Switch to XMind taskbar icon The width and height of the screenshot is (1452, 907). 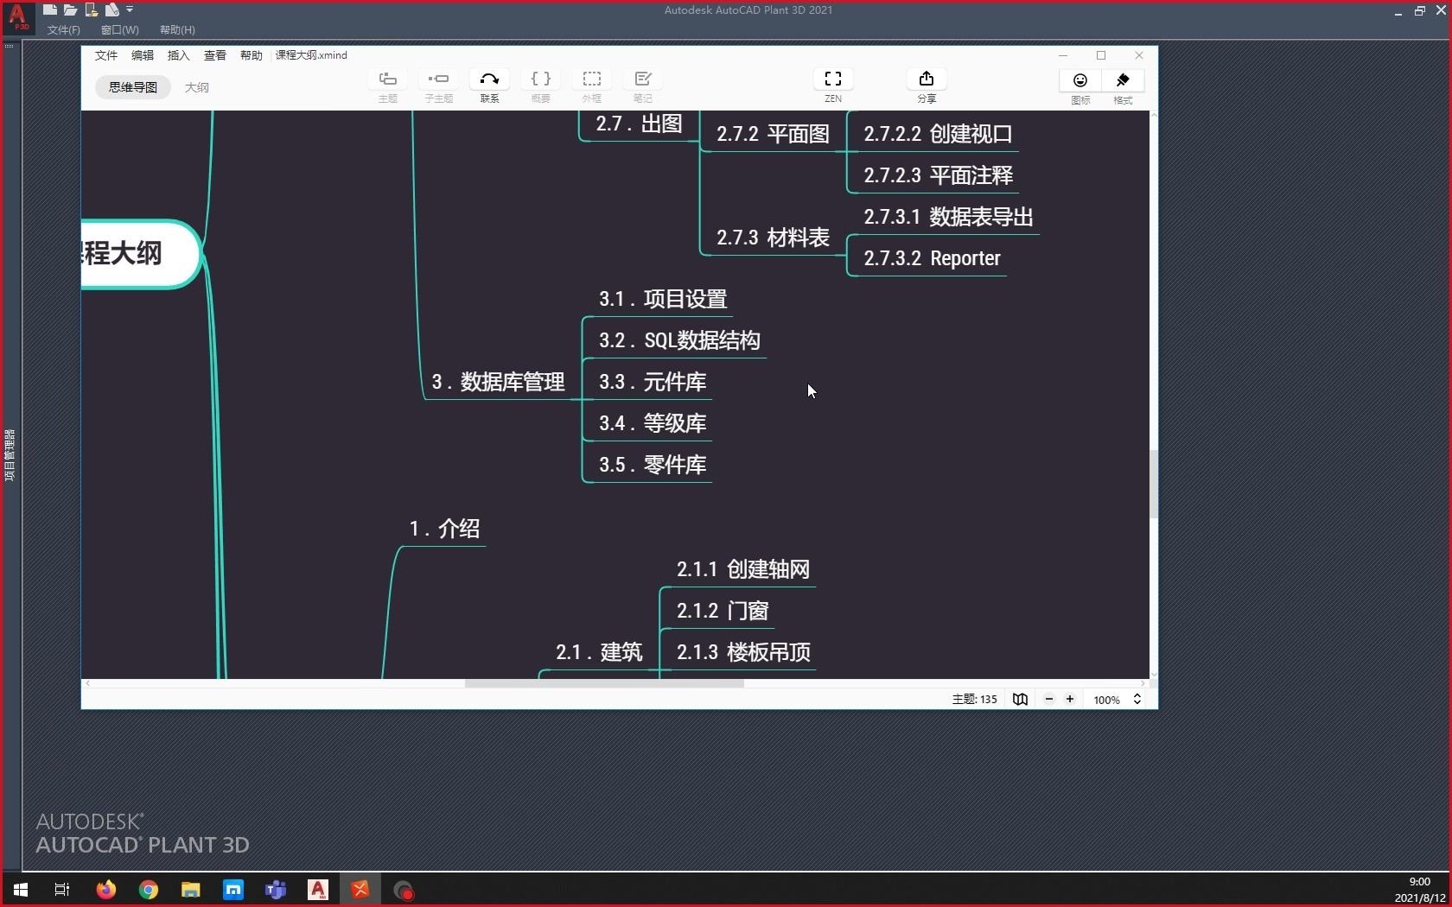pos(360,890)
